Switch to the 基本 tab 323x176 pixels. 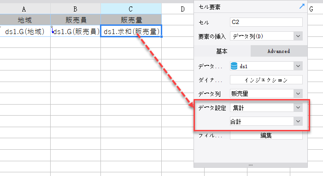point(222,51)
